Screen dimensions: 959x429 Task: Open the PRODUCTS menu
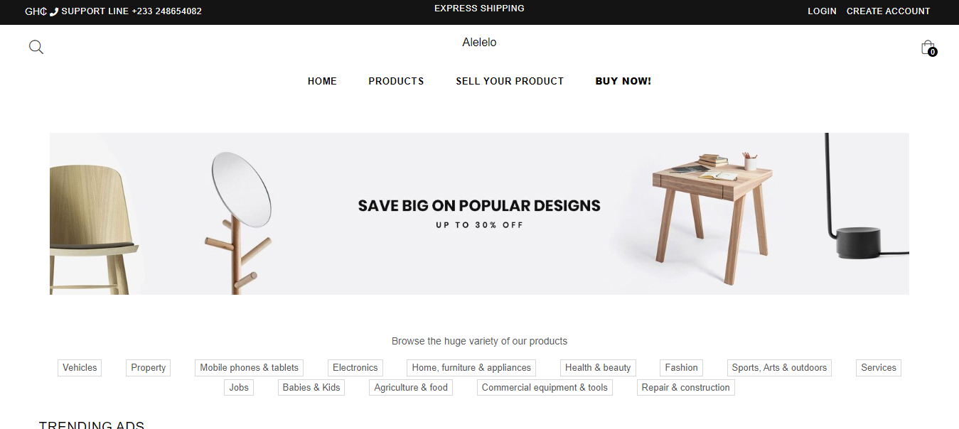[396, 81]
